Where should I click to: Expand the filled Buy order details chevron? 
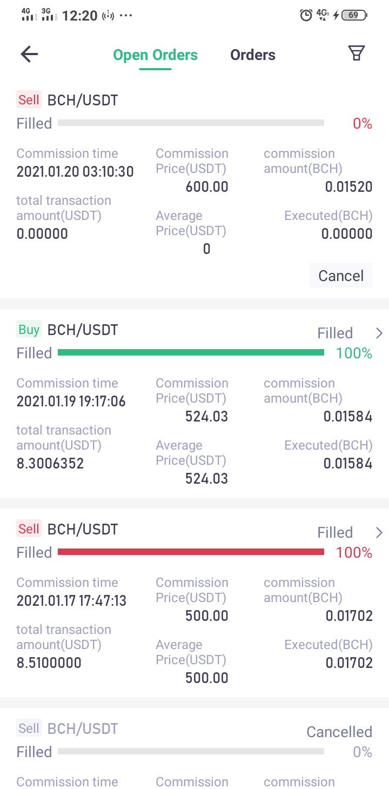point(379,333)
